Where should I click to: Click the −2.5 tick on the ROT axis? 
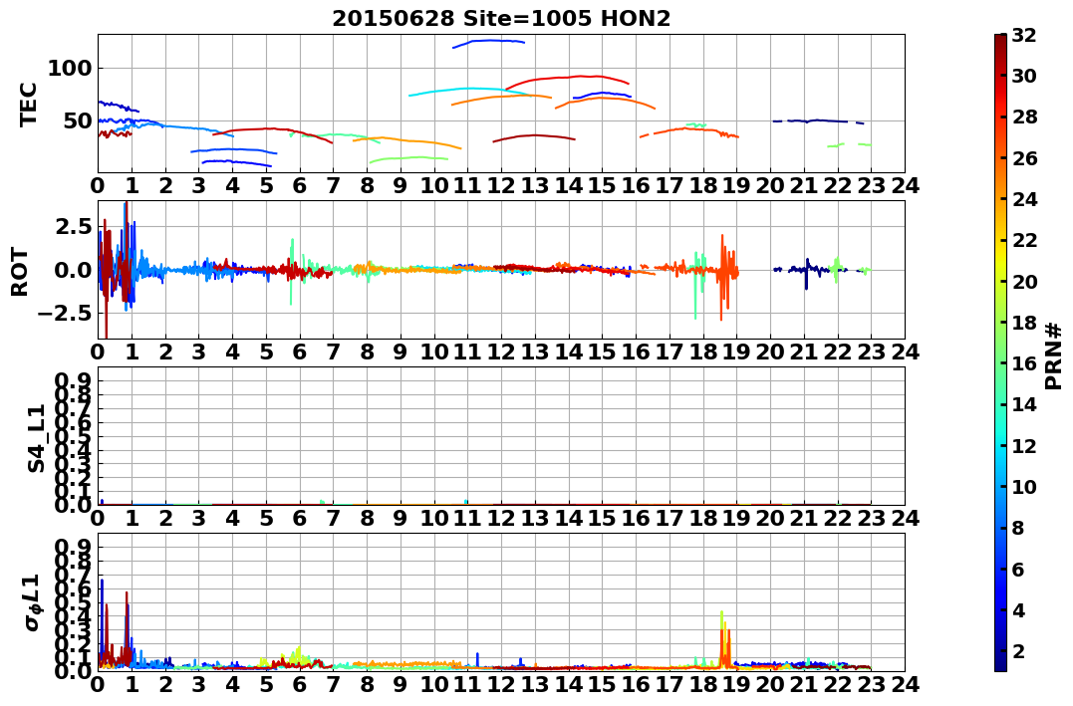tap(63, 314)
